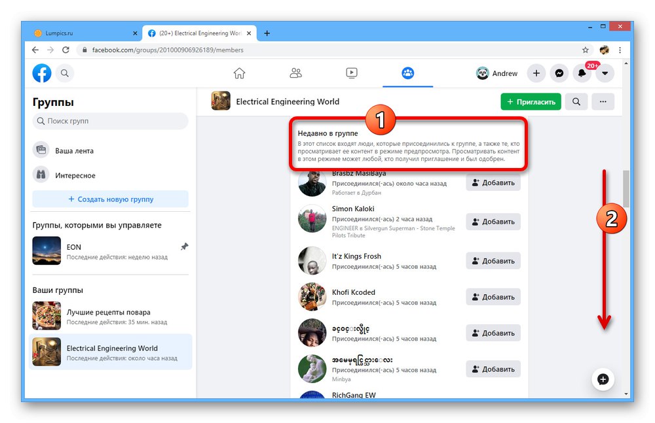Open the group's three-dot more menu
Viewport: 655px width, 423px height.
[x=603, y=102]
